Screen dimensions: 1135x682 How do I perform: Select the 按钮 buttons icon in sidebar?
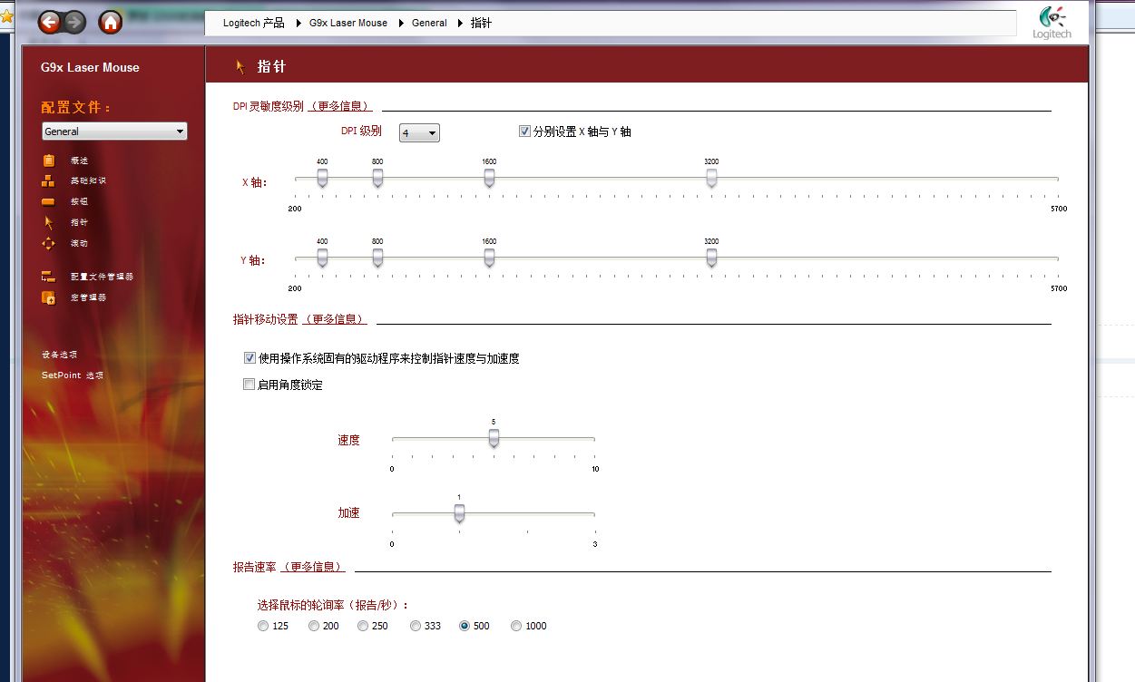(49, 201)
